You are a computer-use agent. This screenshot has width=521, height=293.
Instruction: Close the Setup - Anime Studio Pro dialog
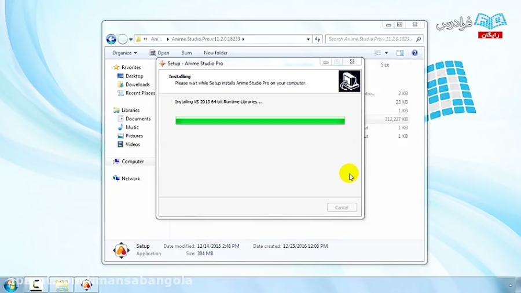coord(352,62)
